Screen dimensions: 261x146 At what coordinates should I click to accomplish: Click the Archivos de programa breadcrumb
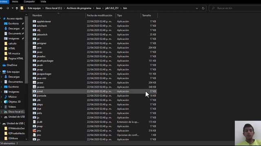(x=79, y=8)
